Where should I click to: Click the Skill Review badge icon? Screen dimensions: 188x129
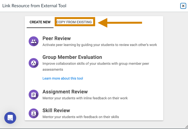[34, 113]
